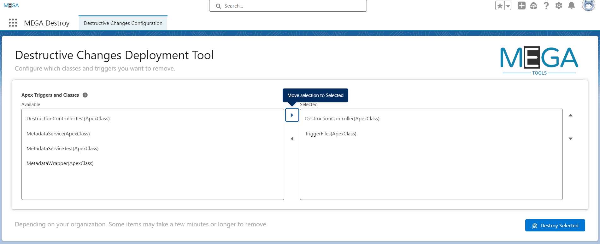Open the Setup gear menu
Screen dimensions: 600x244
[x=559, y=6]
